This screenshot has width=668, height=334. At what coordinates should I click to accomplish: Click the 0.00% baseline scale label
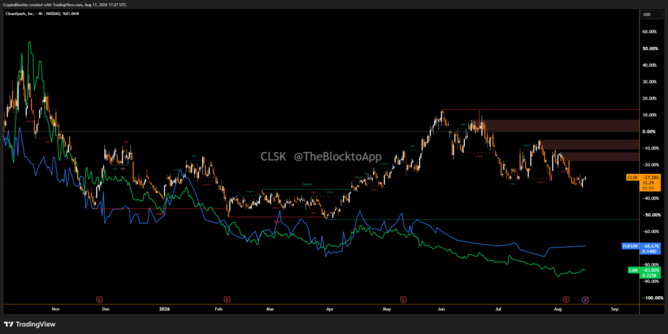point(648,132)
